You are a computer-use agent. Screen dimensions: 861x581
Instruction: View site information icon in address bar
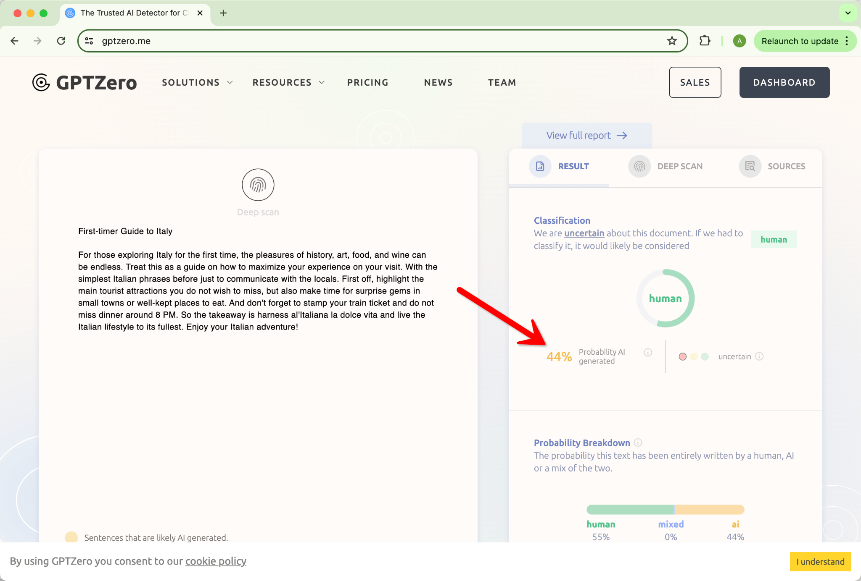89,41
